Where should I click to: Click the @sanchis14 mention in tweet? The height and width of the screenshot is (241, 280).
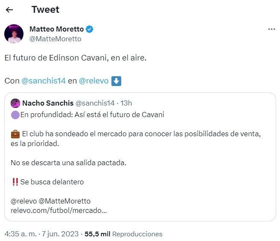[x=44, y=80]
